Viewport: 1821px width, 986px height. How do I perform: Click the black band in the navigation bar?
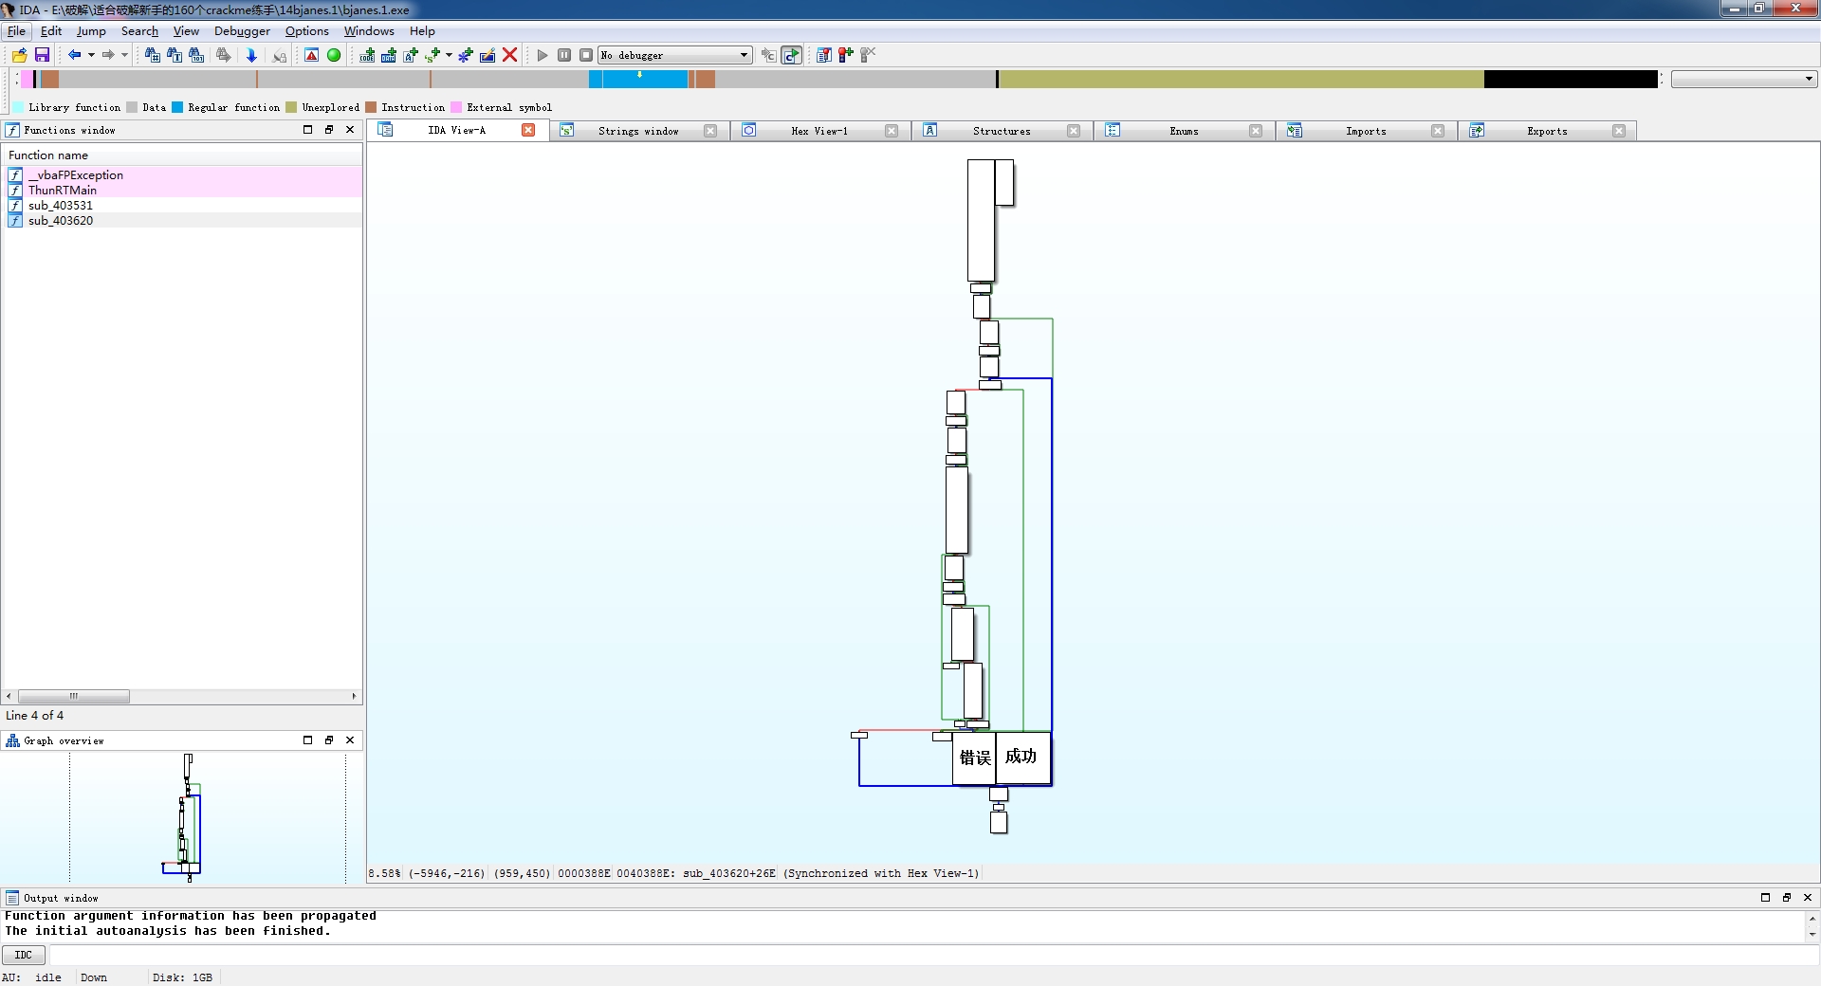1571,80
